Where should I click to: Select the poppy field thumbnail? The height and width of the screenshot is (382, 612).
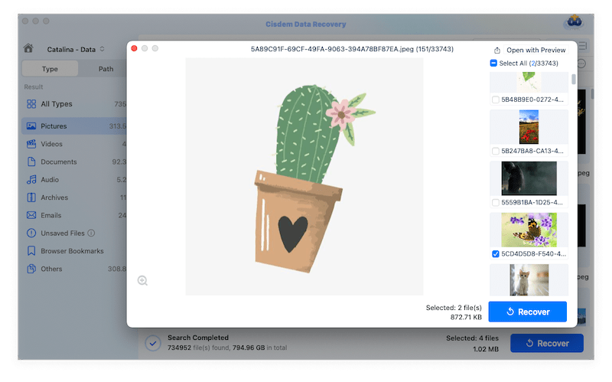[x=529, y=127]
